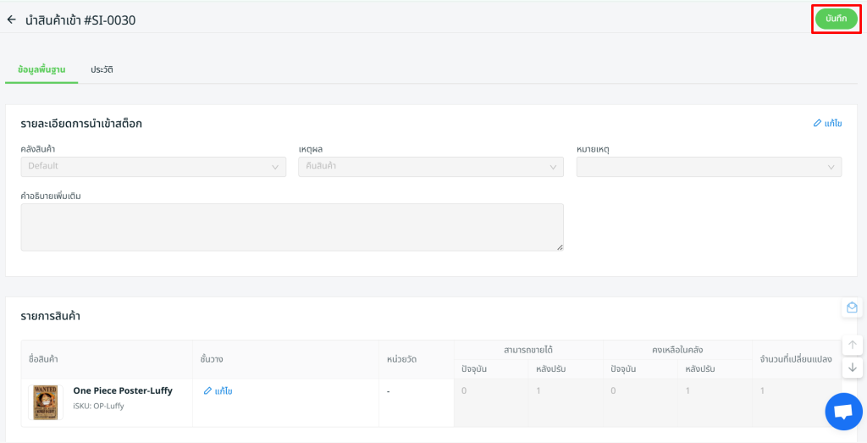Click the back arrow beside นำสินค้าเข้า #SI-0030

tap(11, 19)
